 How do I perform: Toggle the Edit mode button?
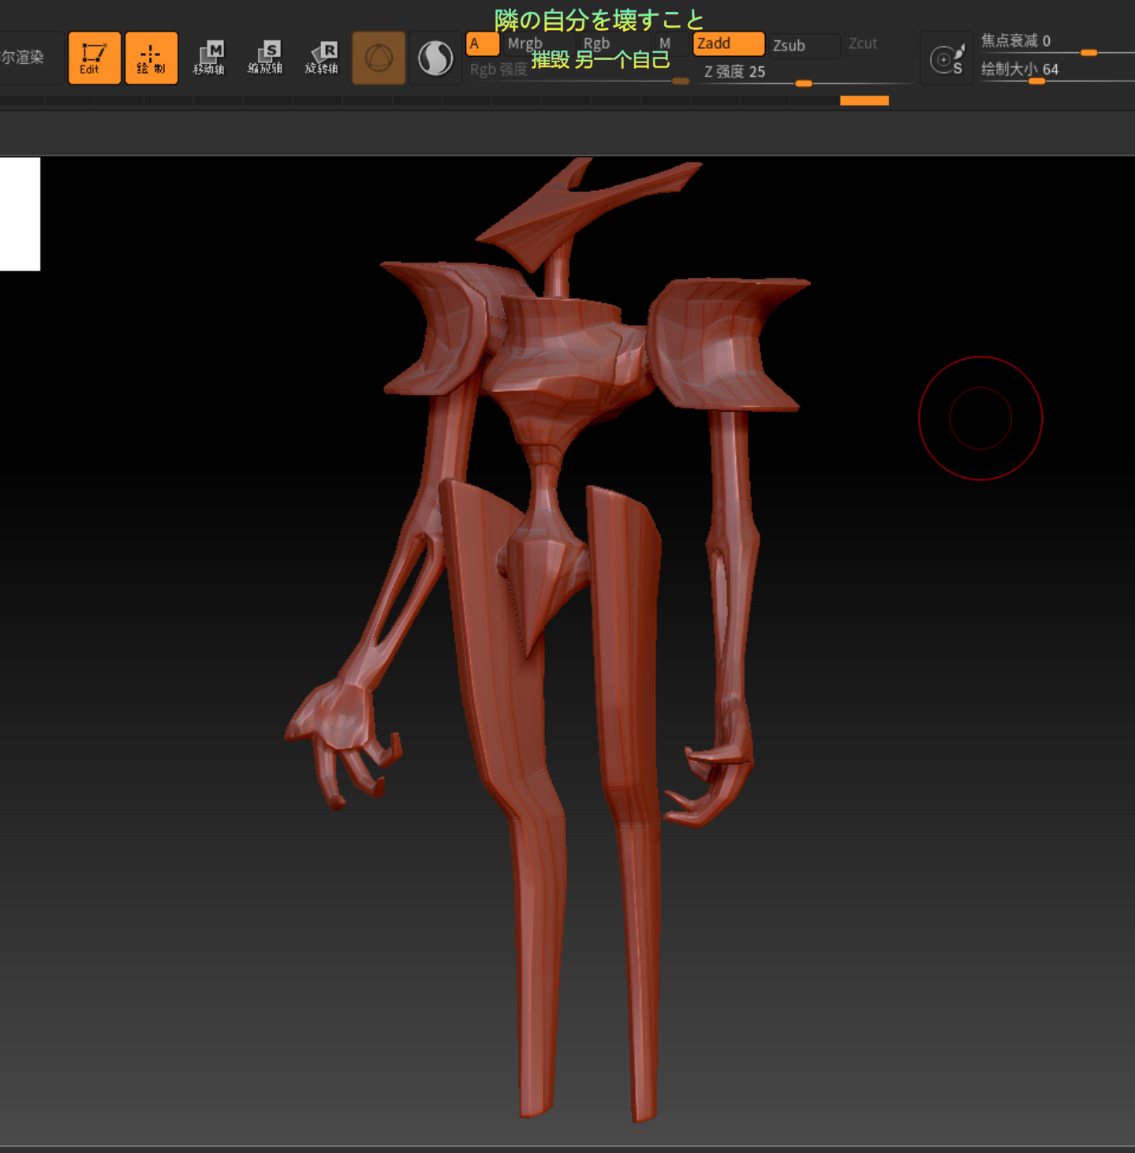(94, 58)
